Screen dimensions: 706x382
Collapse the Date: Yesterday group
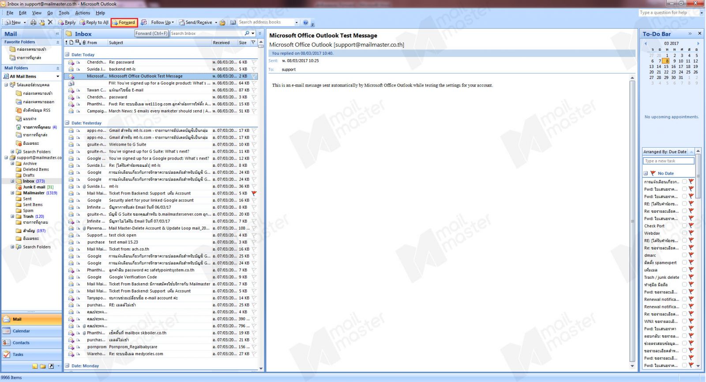pos(67,123)
